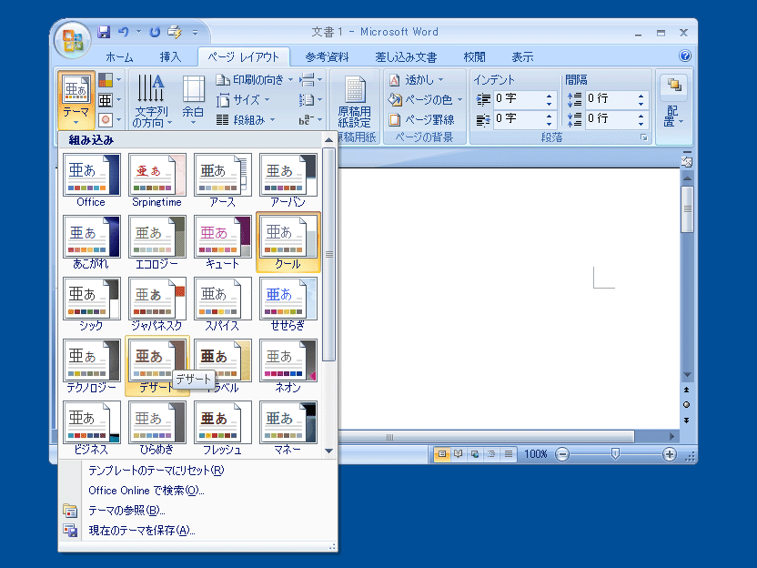Switch to the ホーム tab
This screenshot has height=568, width=757.
click(x=119, y=57)
